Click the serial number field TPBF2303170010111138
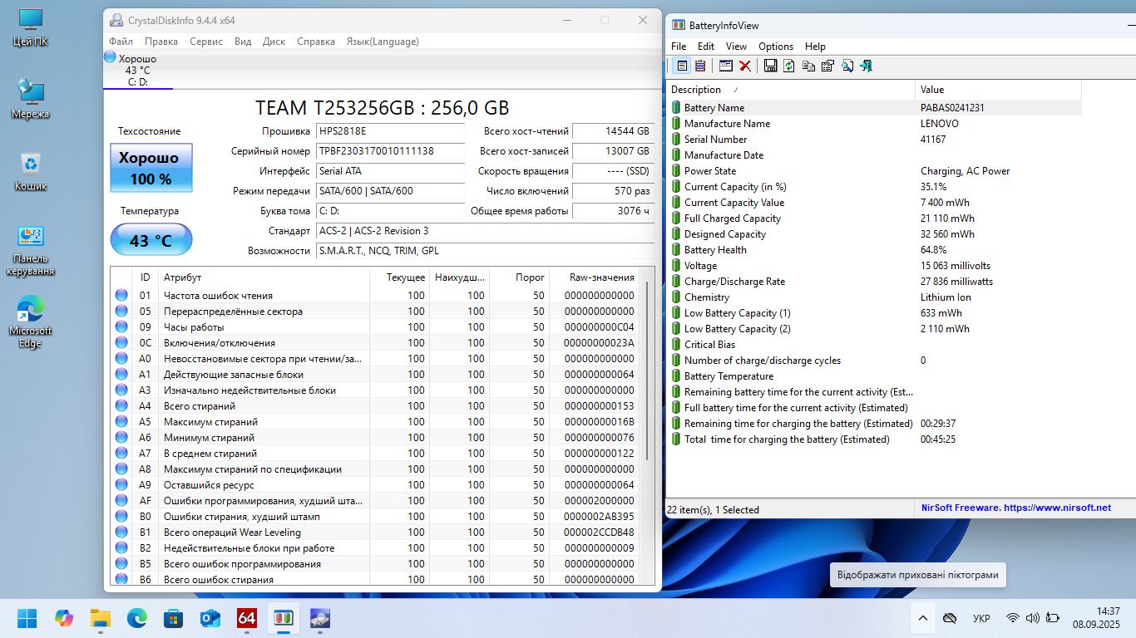This screenshot has width=1136, height=638. click(x=390, y=151)
